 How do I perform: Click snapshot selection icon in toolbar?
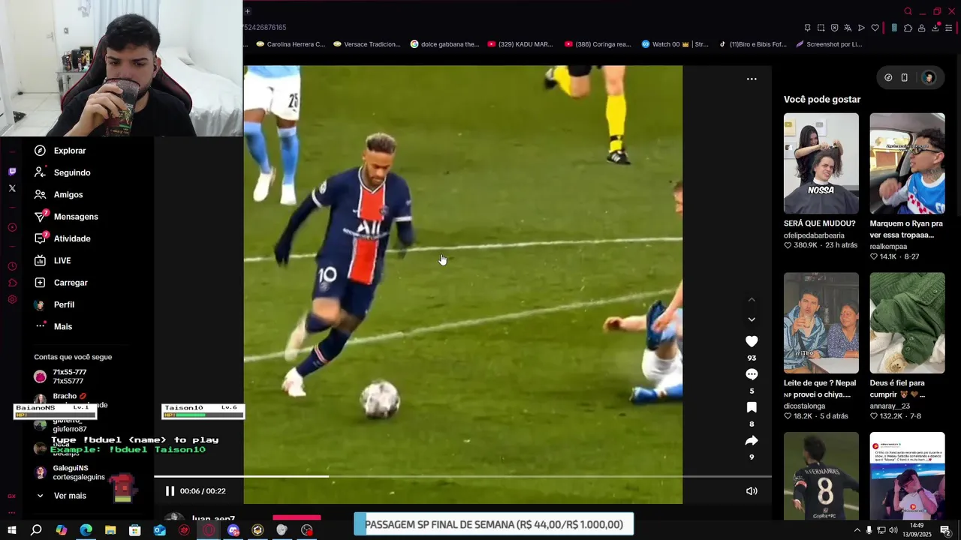pyautogui.click(x=821, y=28)
